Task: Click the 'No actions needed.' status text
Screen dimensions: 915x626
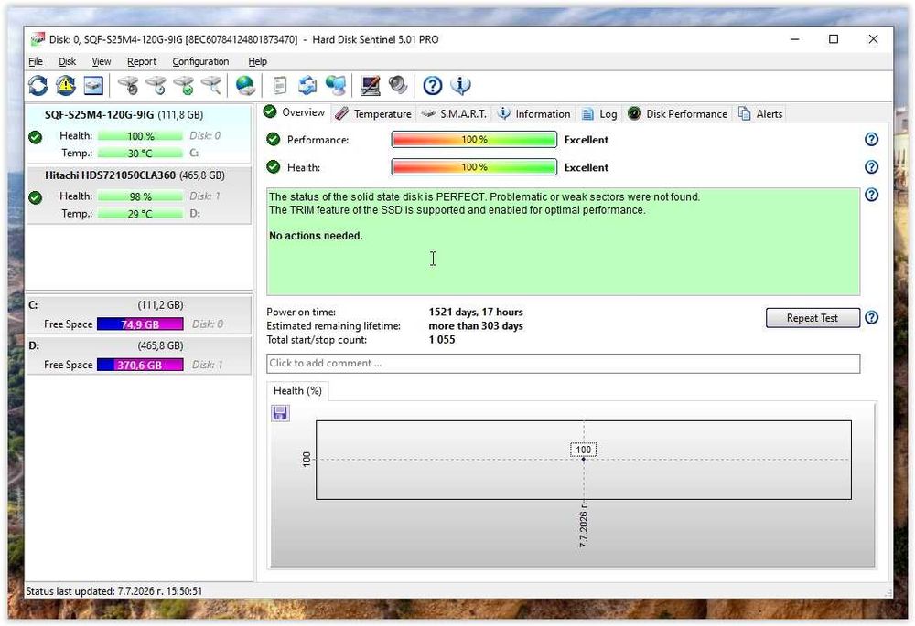Action: (x=316, y=236)
